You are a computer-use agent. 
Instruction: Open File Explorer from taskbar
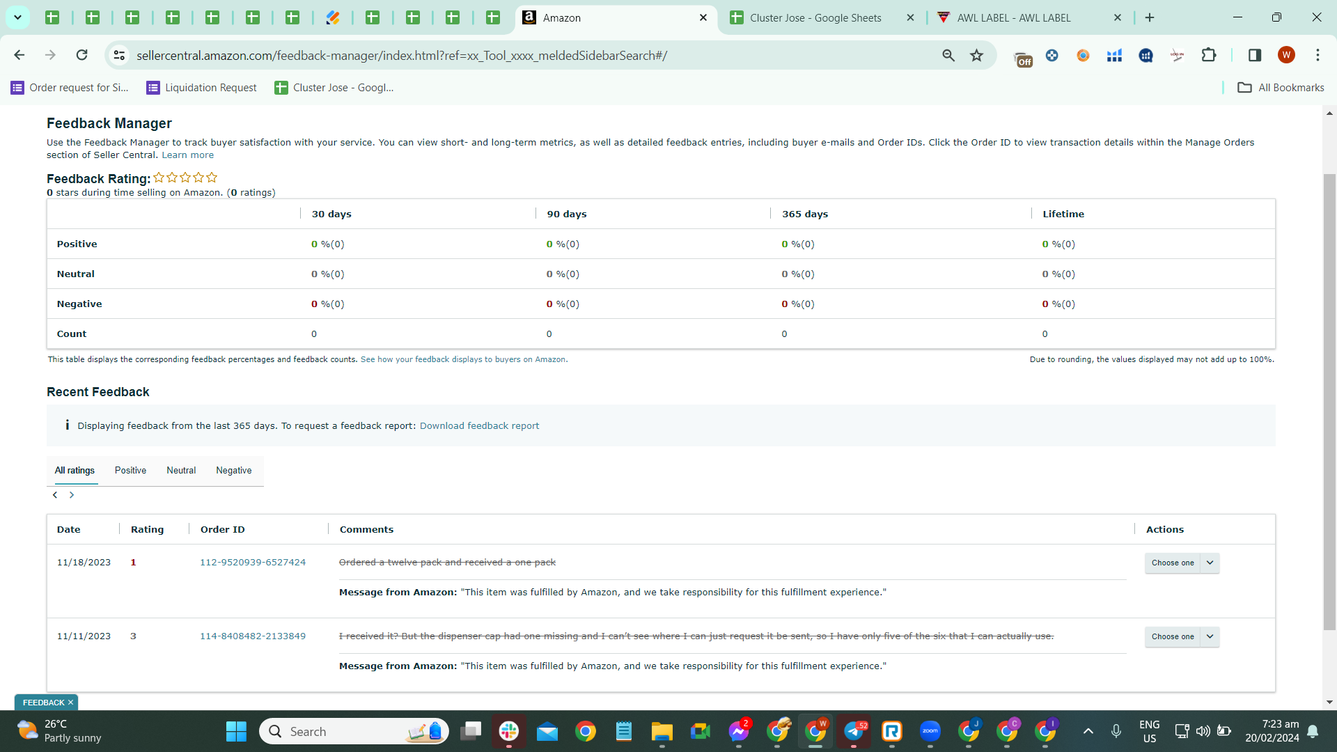(662, 731)
